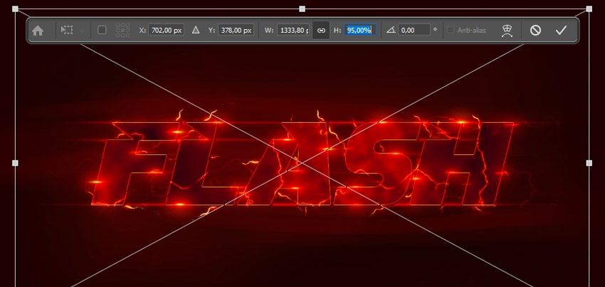Toggle relative positioning triangle icon
Image resolution: width=605 pixels, height=287 pixels.
coord(196,30)
